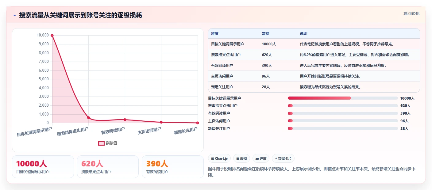The width and height of the screenshot is (432, 190).
Task: Click the 10000人 progress bar
Action: tap(343, 98)
